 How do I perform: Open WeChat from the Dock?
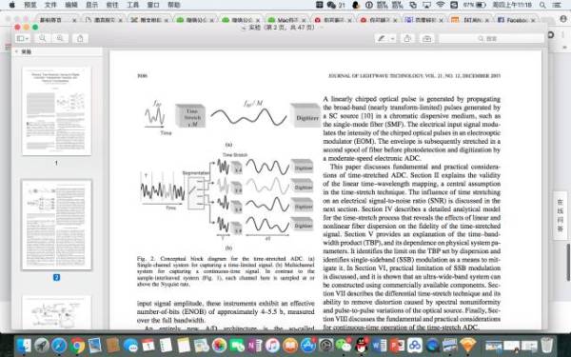coord(344,345)
